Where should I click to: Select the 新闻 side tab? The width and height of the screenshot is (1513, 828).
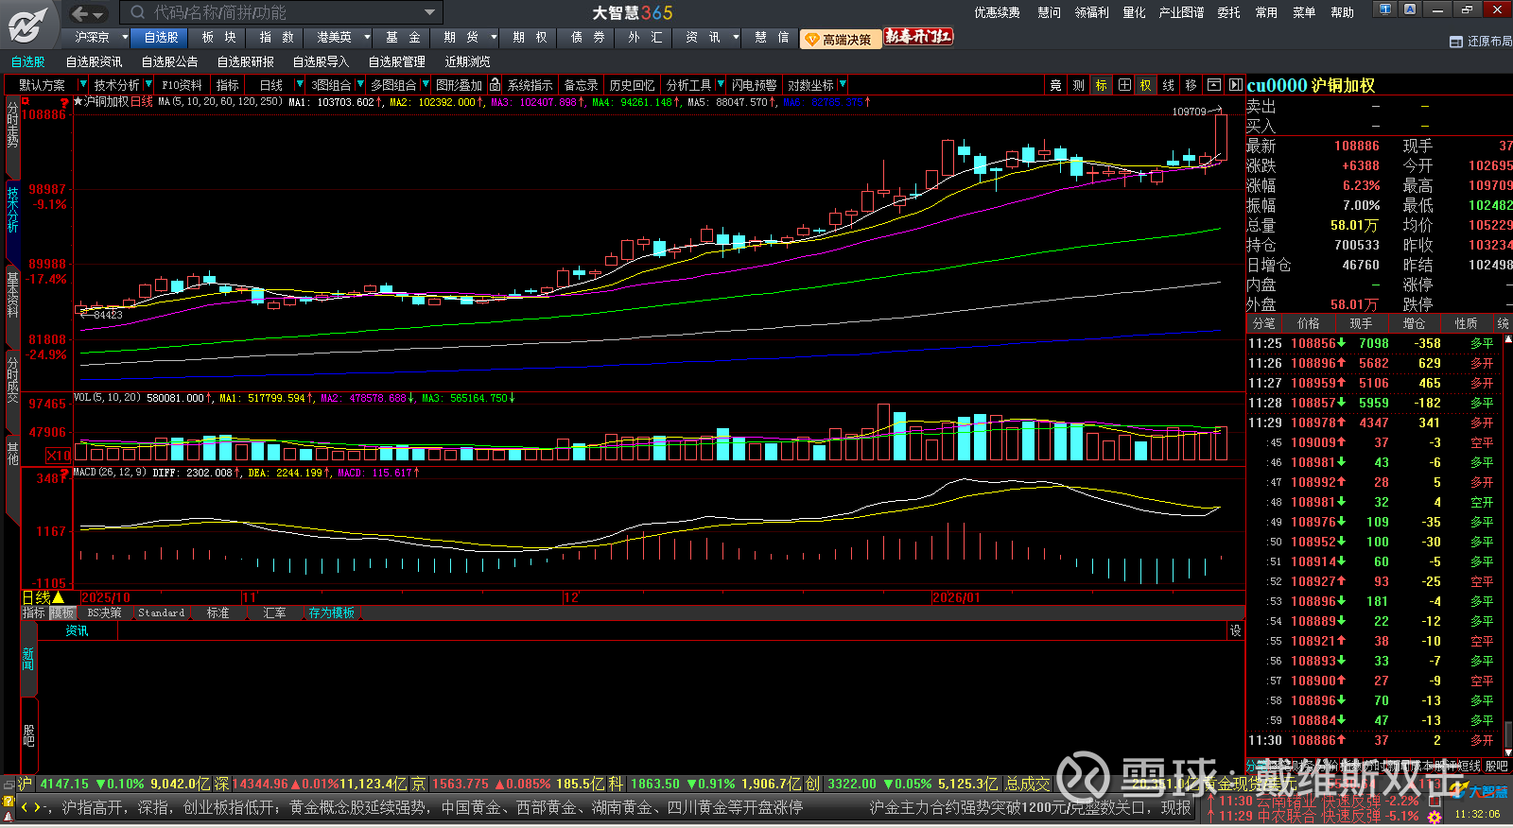coord(28,659)
